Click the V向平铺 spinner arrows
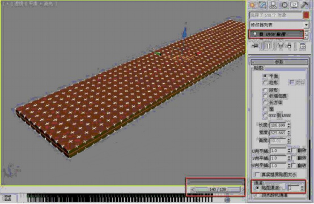Image resolution: width=314 pixels, height=204 pixels. click(289, 158)
